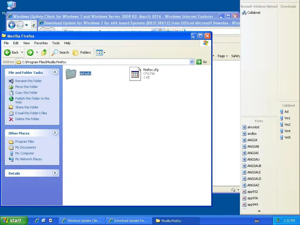Viewport: 300px width, 225px height.
Task: Open the app932 font item
Action: tap(250, 192)
